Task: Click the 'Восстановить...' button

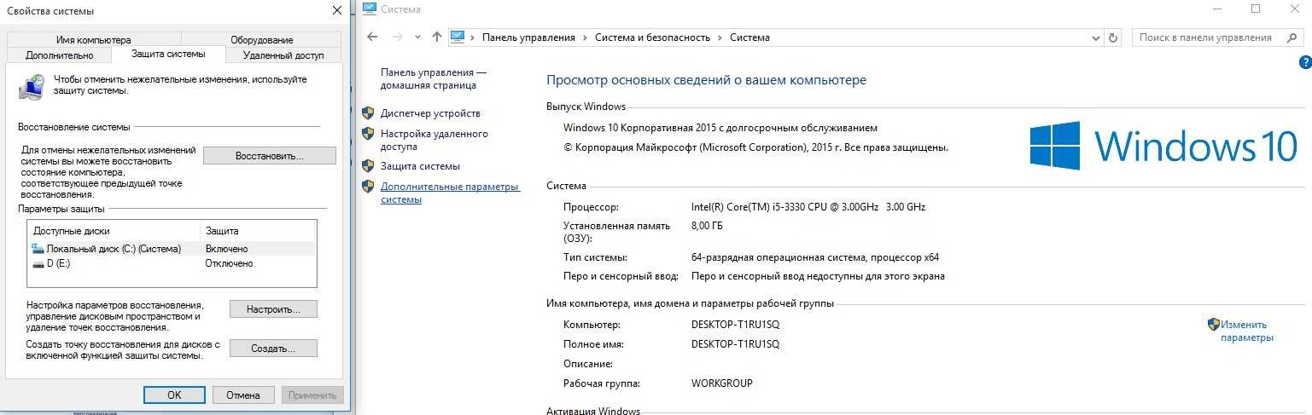Action: pyautogui.click(x=270, y=156)
